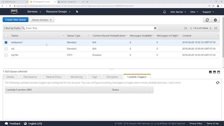Go to last page of queues
Image resolution: width=224 pixels, height=126 pixels.
pos(216,28)
